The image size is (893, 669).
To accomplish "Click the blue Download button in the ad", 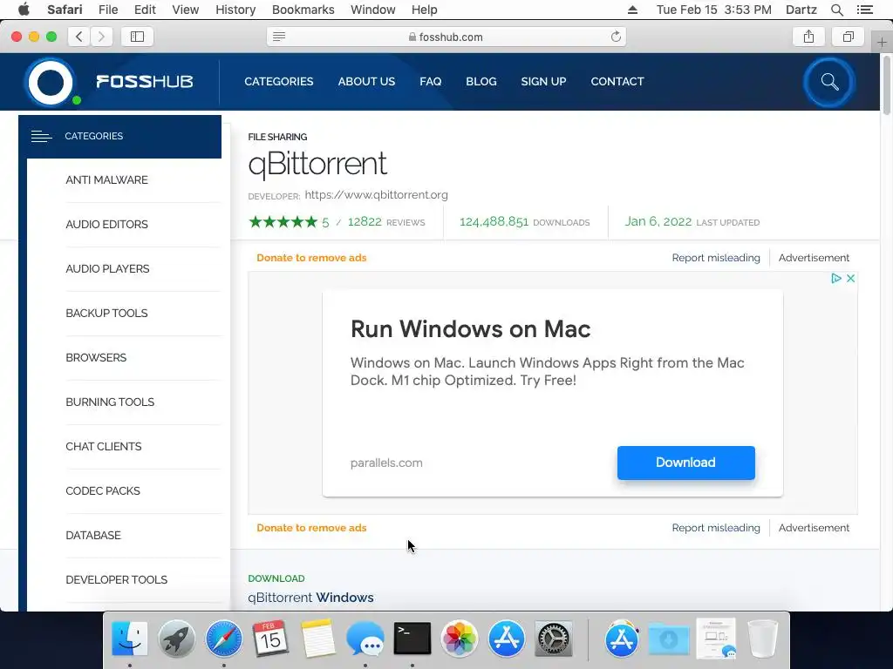I will [685, 463].
